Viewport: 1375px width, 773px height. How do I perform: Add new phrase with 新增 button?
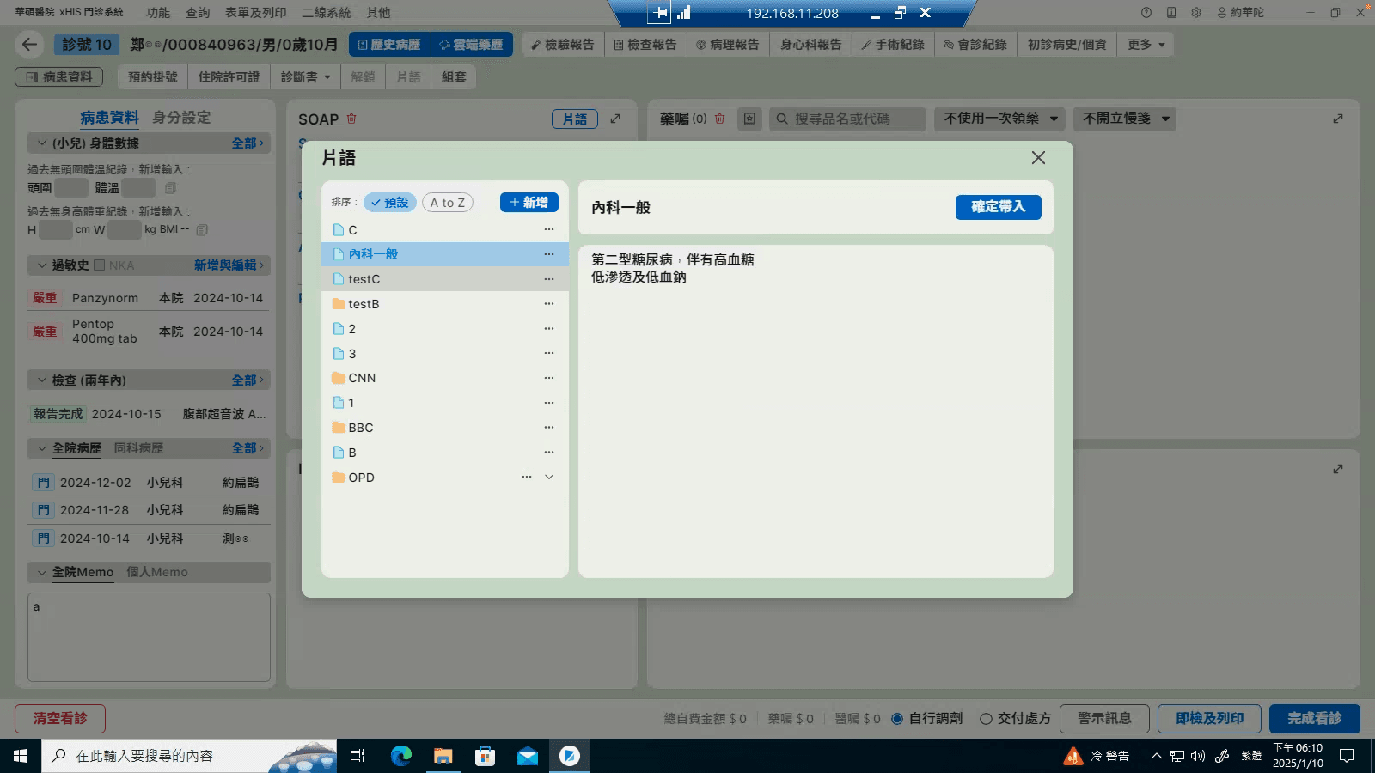(x=529, y=202)
